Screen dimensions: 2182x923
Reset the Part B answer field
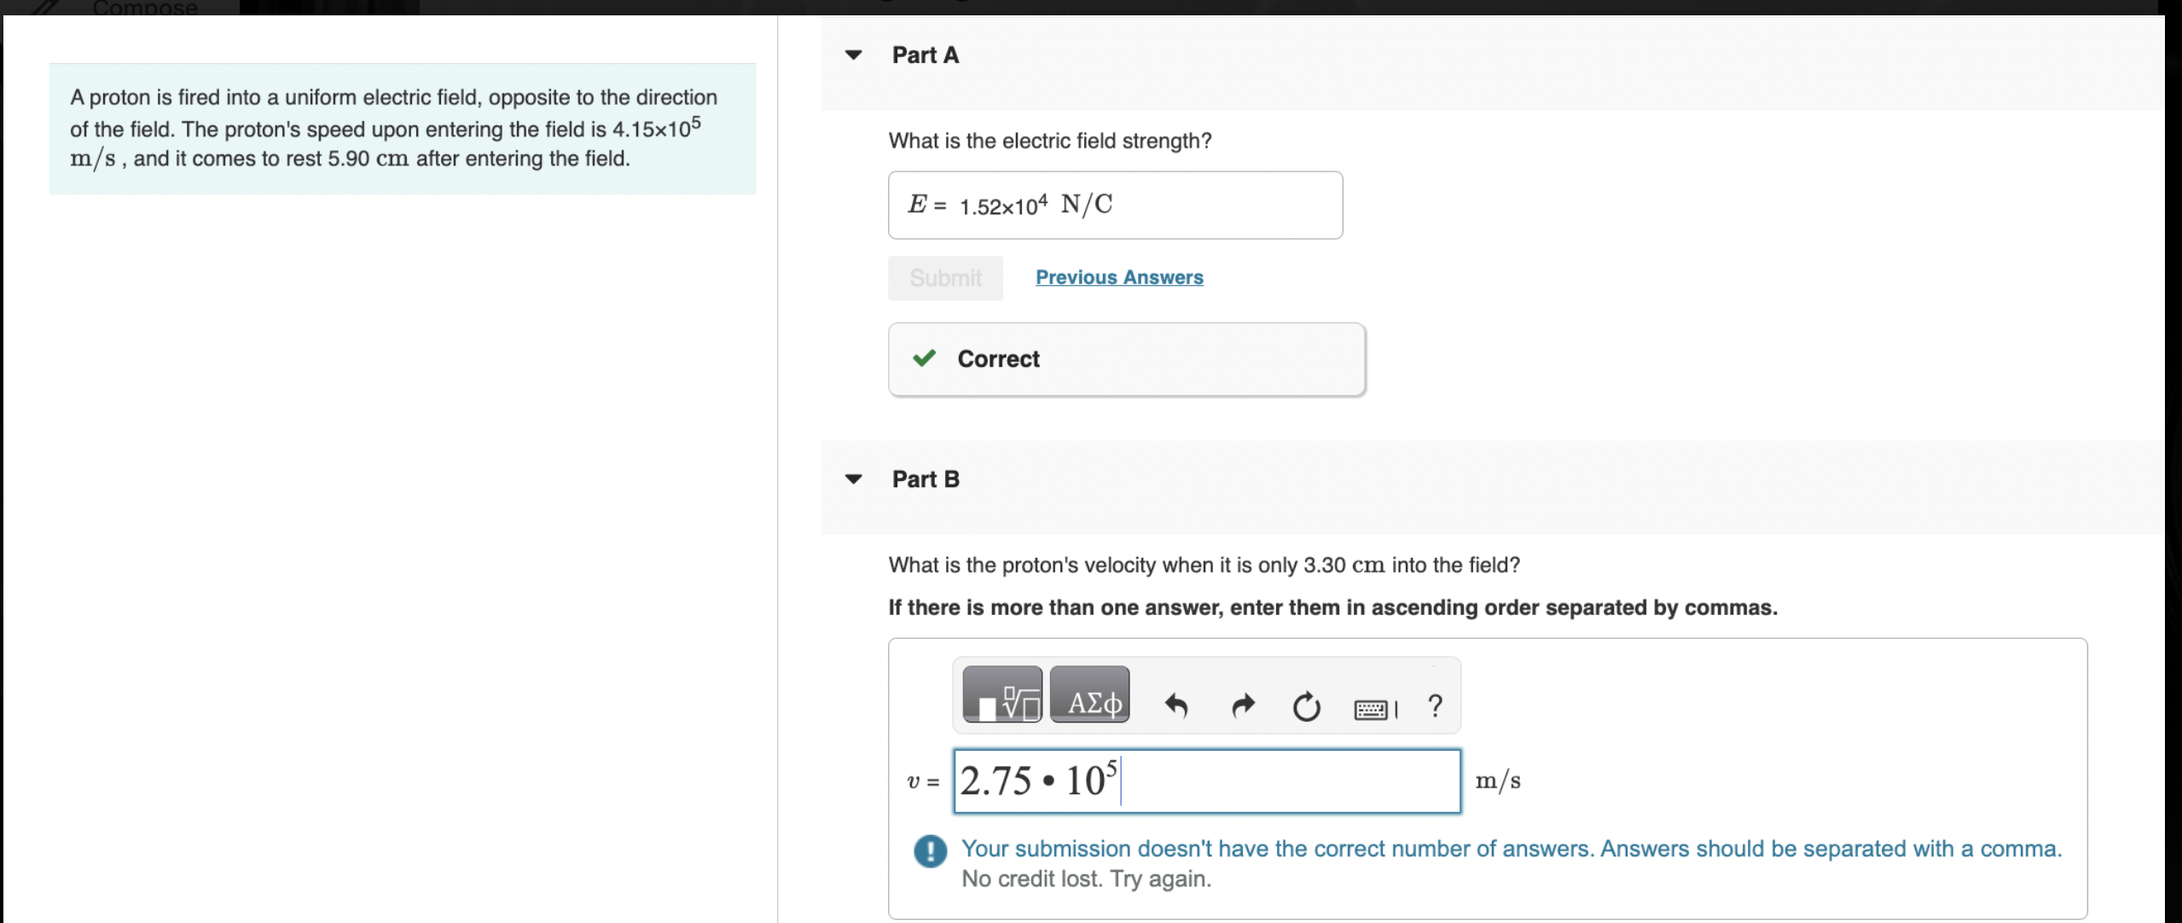1306,706
